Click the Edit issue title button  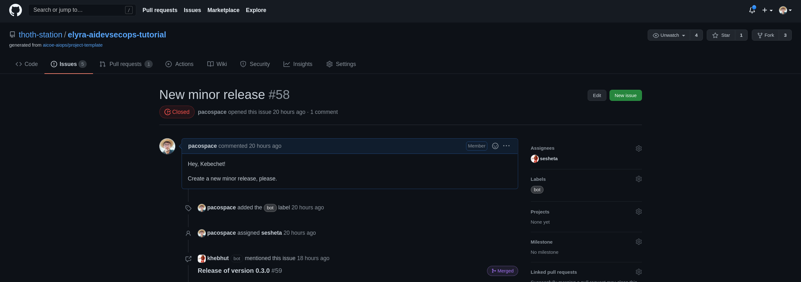[597, 95]
